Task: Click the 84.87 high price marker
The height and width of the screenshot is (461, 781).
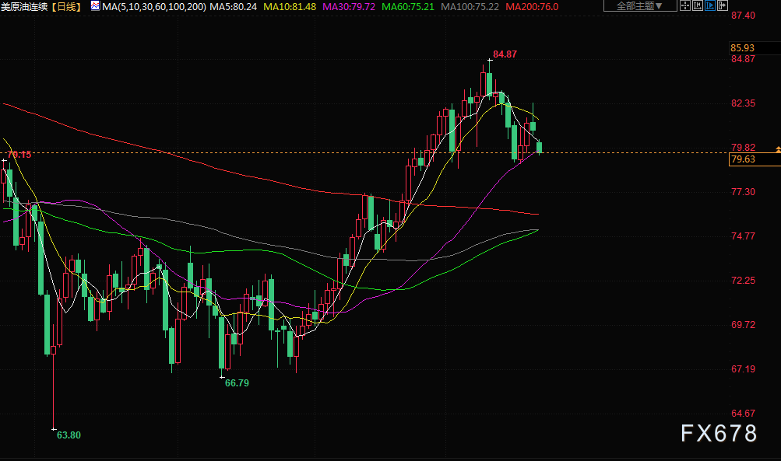Action: coord(505,54)
